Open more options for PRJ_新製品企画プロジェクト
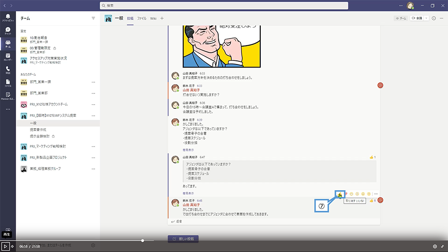Viewport: 448px width, 252px height. tap(93, 158)
